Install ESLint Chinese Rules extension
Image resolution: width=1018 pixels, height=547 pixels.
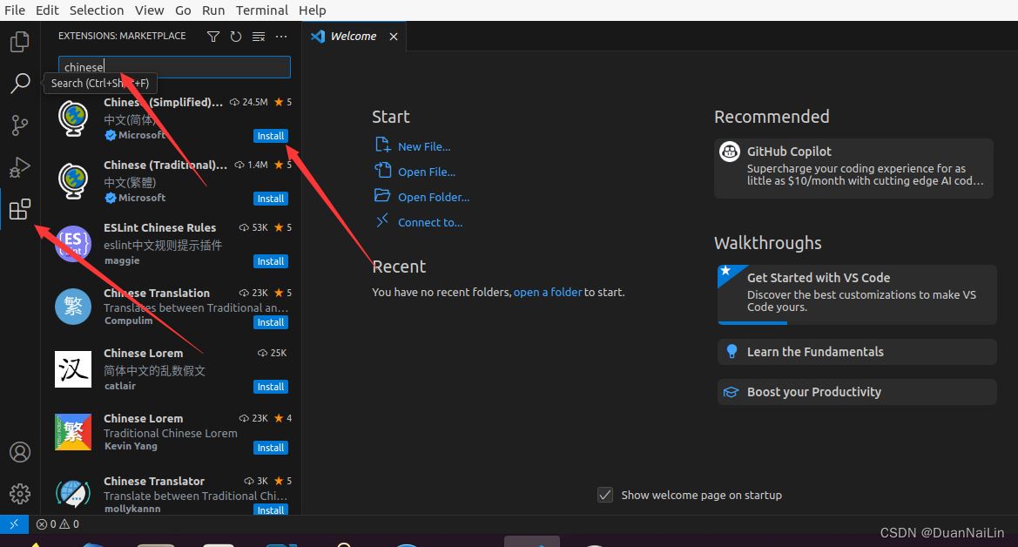point(271,261)
